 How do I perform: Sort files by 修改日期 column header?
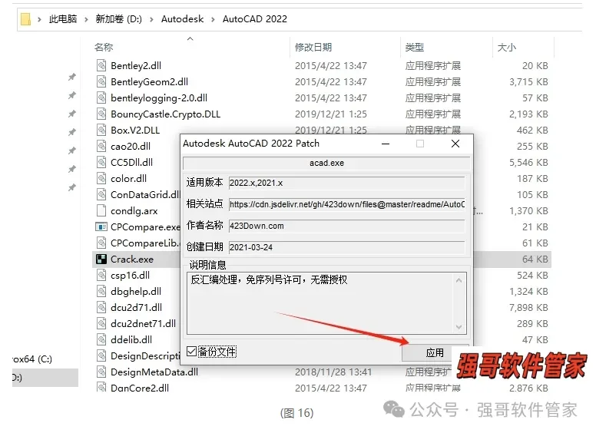[x=313, y=47]
